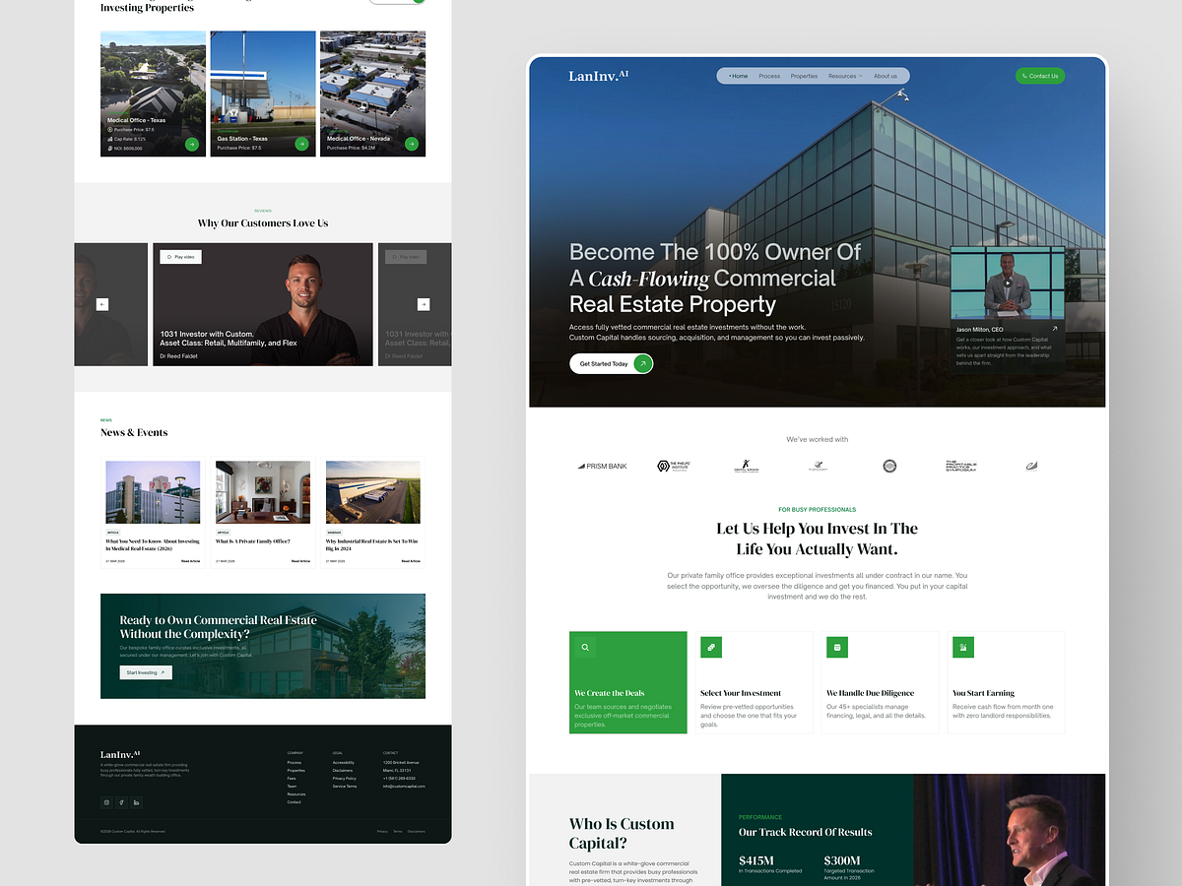Go to next customer review slide
The image size is (1182, 886).
[x=424, y=304]
